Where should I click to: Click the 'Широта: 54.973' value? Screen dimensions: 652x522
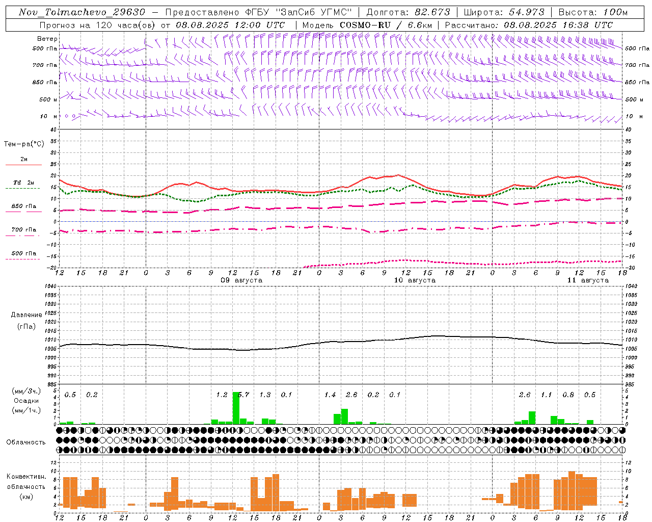504,12
